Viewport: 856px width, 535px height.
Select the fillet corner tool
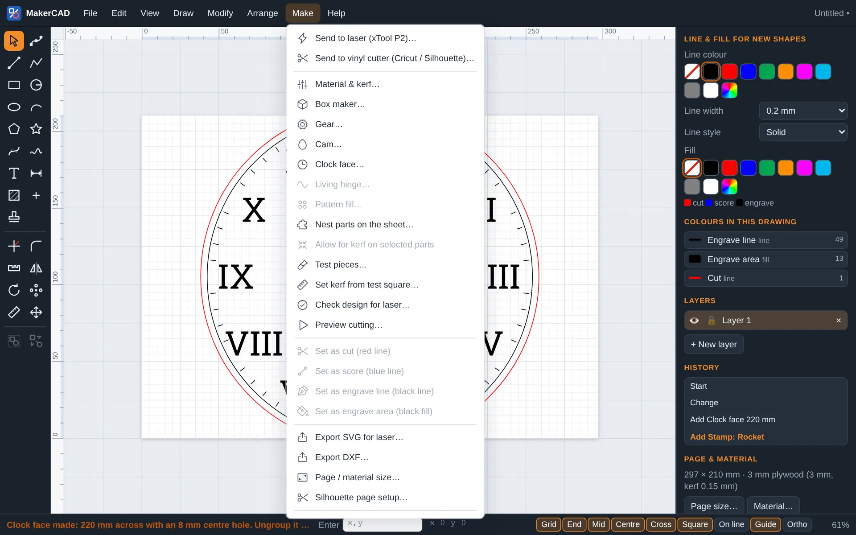(36, 246)
